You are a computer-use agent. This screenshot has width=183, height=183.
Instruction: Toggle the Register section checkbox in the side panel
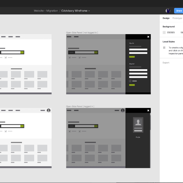(130, 81)
